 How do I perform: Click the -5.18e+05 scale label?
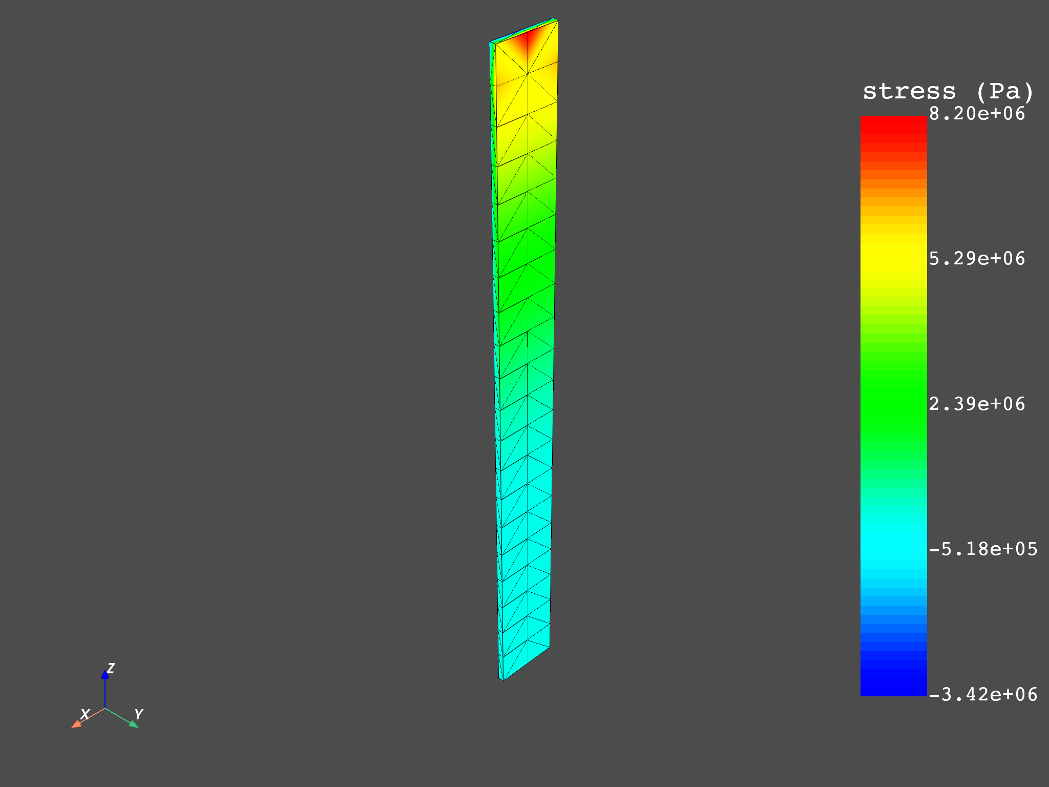pos(983,549)
